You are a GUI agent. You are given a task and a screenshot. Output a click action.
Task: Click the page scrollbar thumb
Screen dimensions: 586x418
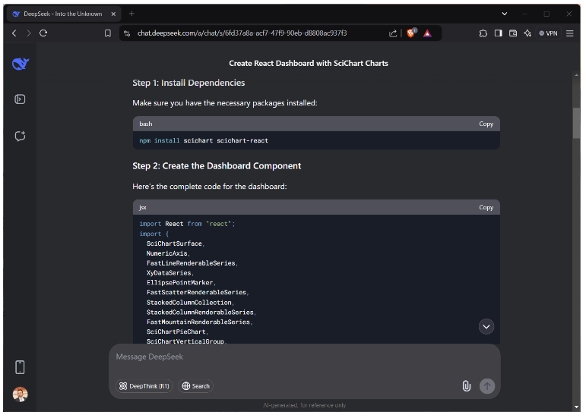[x=576, y=123]
